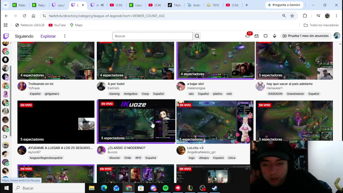Click 'Prueba 1 mes sin anuncios' button
This screenshot has width=343, height=193.
click(x=305, y=36)
